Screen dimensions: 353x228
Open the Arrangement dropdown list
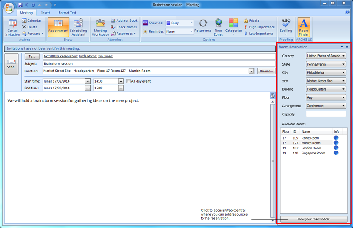[x=343, y=106]
